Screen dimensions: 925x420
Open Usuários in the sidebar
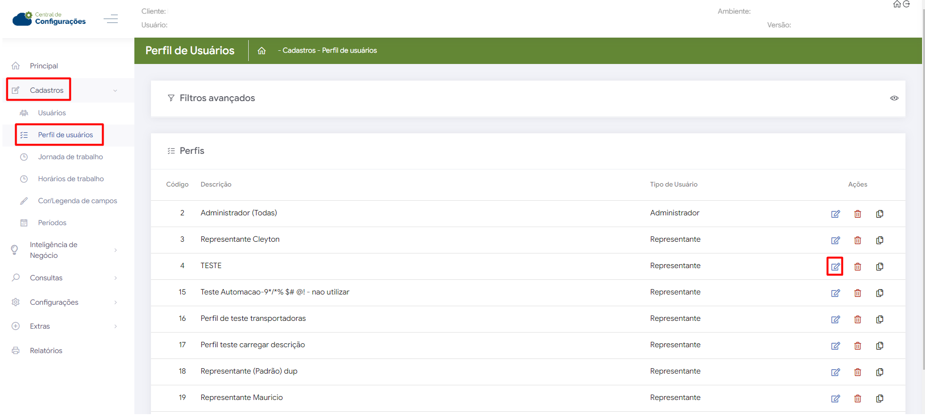(x=52, y=113)
